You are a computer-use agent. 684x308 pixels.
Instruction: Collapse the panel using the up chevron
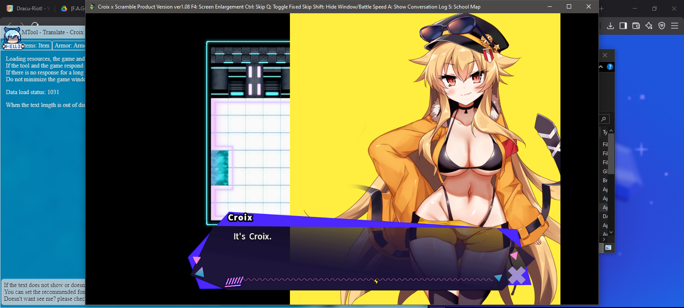click(601, 67)
